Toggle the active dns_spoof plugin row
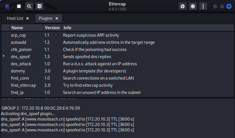Screen dimensions: 235x138 tap(20, 57)
